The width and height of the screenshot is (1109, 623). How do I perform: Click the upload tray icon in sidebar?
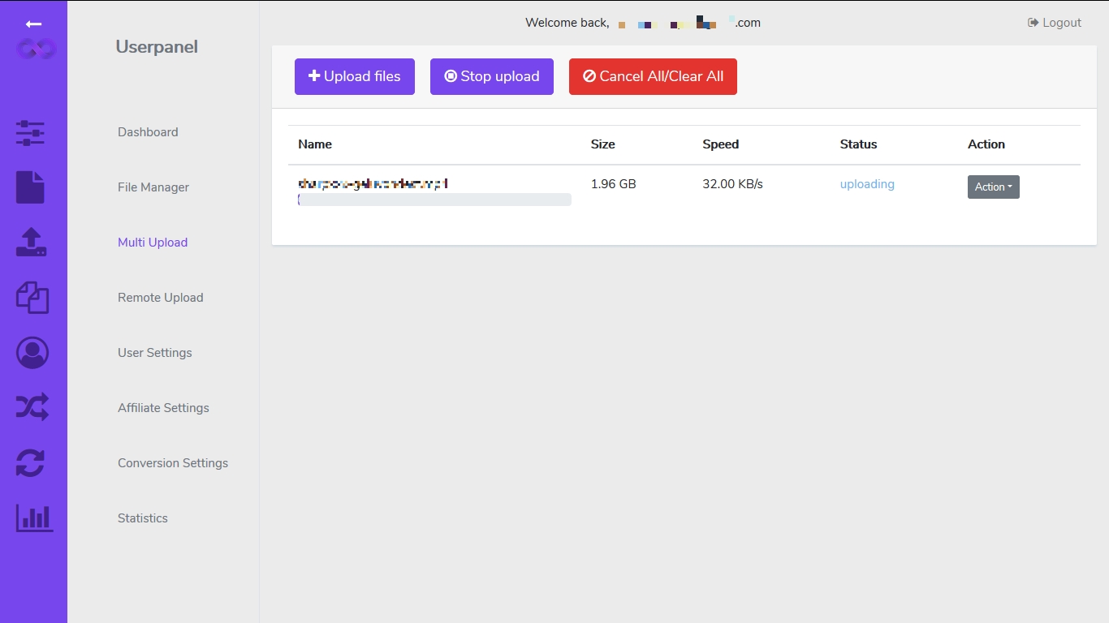click(x=31, y=243)
